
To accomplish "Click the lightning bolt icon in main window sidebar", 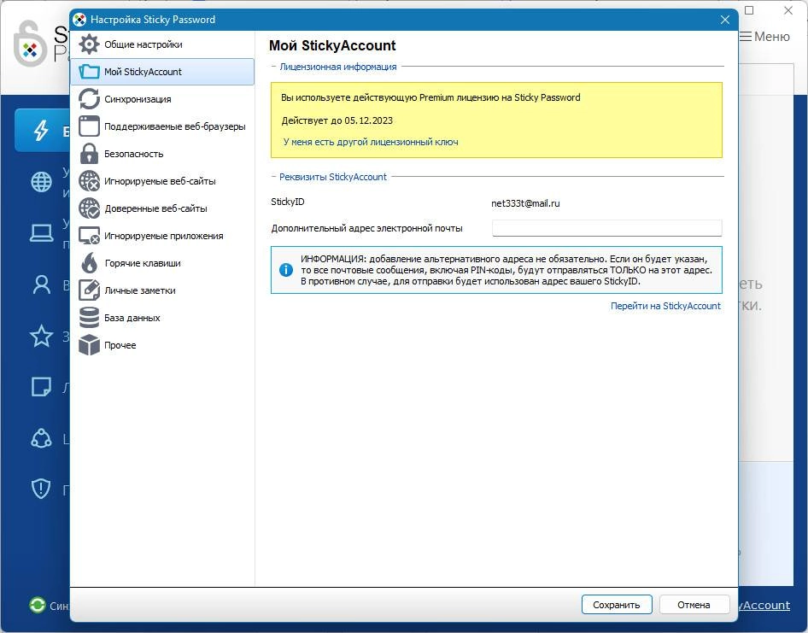I will point(41,131).
